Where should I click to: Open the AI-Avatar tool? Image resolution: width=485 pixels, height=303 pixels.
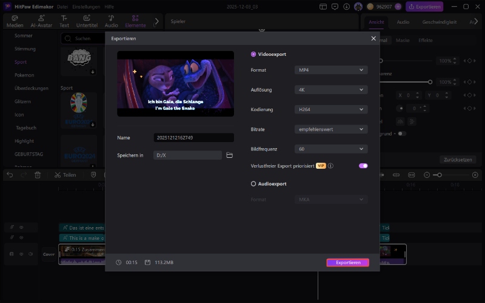tap(41, 21)
